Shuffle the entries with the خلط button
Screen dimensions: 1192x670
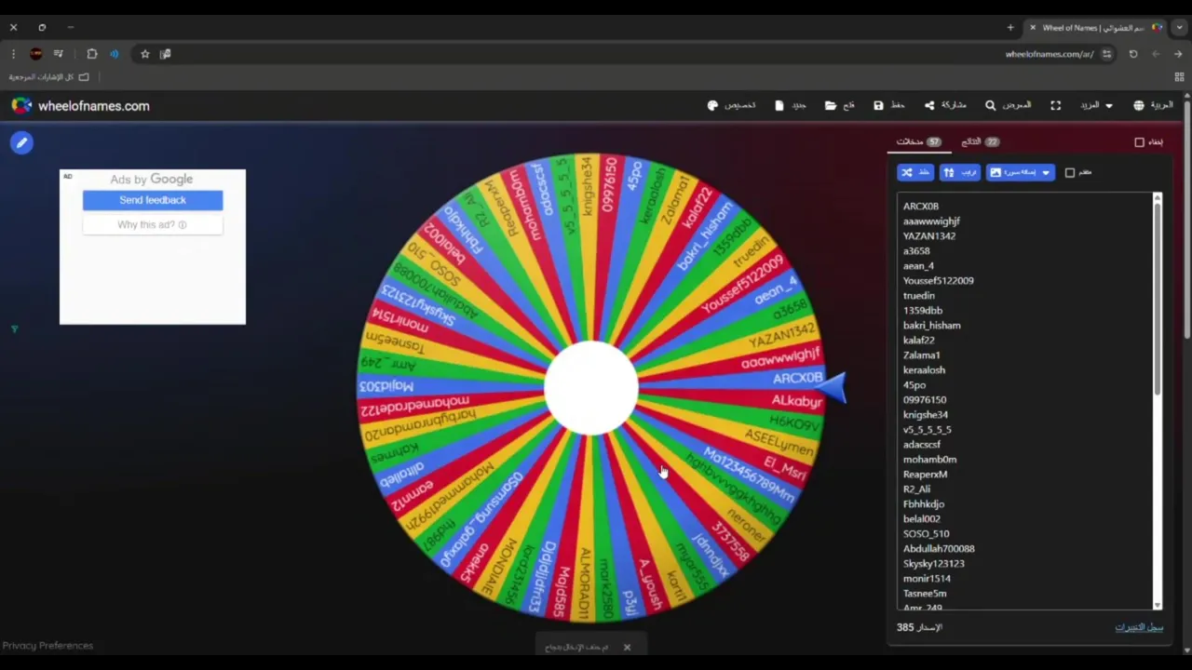pos(915,172)
